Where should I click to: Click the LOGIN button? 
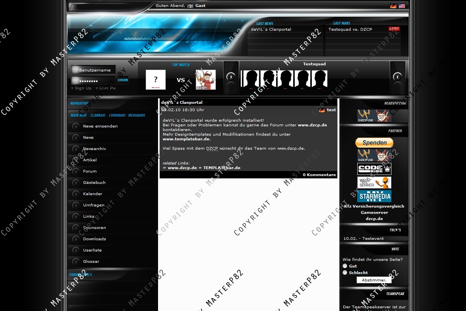click(x=123, y=80)
